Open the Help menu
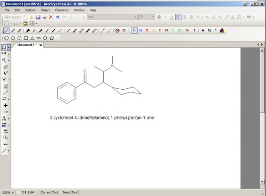Screen dimensions: 266x196 pyautogui.click(x=93, y=10)
